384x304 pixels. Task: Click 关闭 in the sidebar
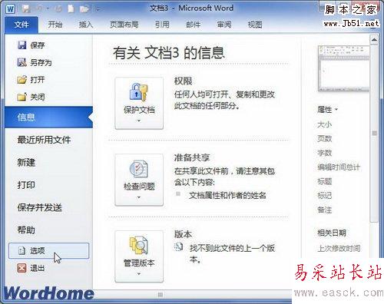(38, 97)
